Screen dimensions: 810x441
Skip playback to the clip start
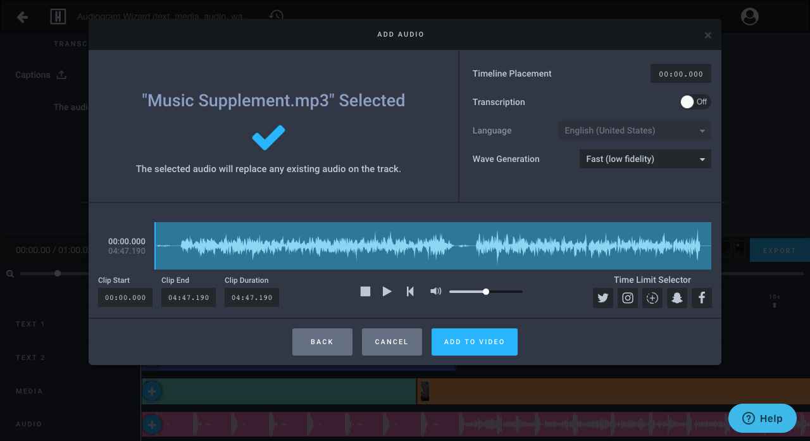[x=409, y=291]
